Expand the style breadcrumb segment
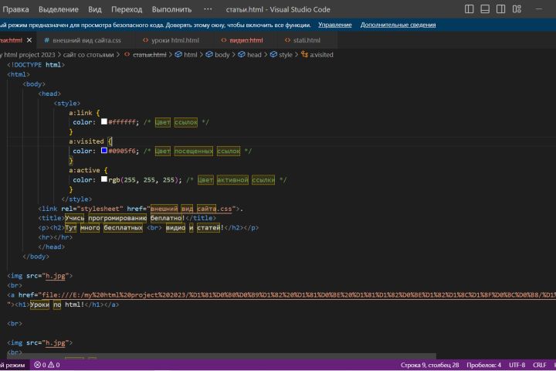This screenshot has width=556, height=371. pyautogui.click(x=285, y=55)
